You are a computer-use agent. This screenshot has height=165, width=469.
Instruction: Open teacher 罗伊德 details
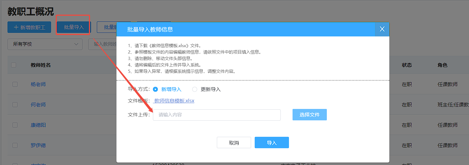point(38,145)
